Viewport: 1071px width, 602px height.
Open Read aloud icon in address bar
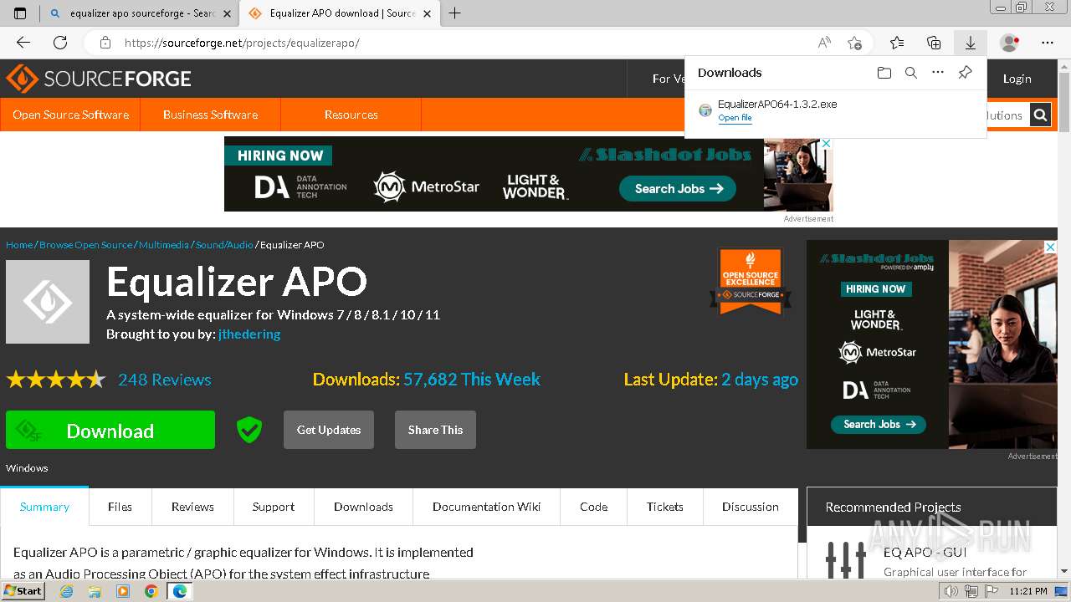click(824, 43)
